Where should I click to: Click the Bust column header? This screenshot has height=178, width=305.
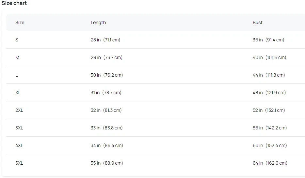[x=257, y=22]
